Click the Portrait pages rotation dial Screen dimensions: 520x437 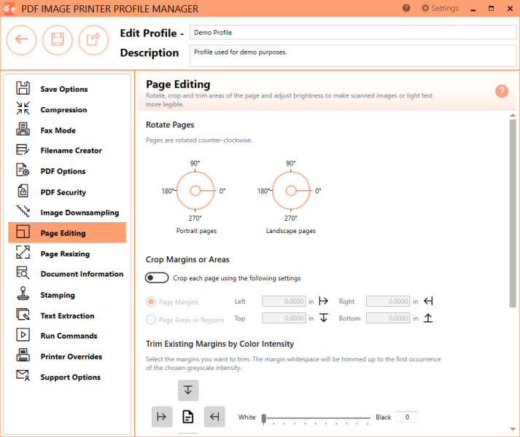coord(195,191)
